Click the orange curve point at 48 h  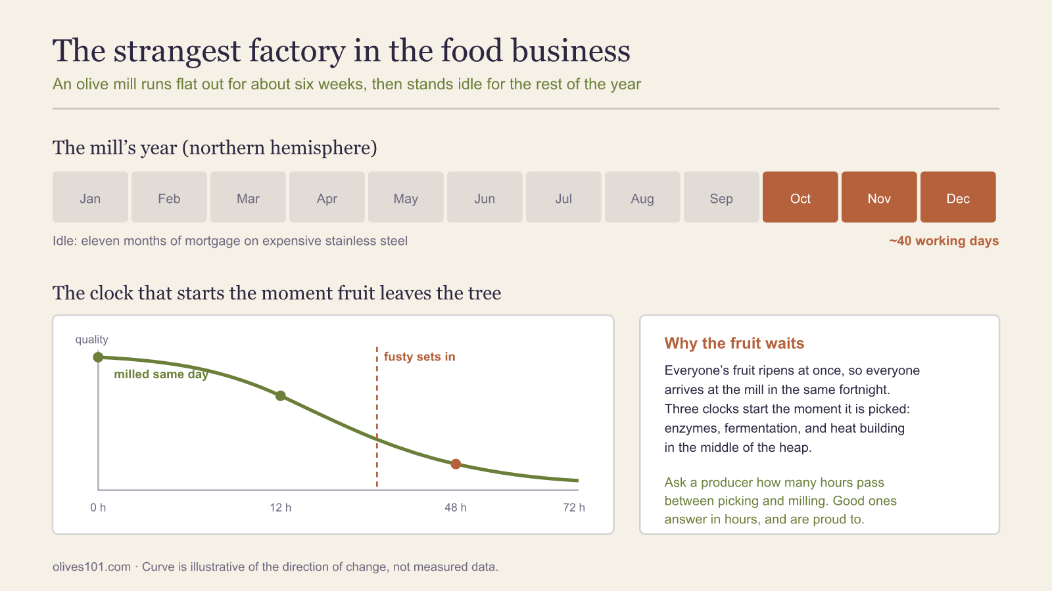tap(456, 464)
